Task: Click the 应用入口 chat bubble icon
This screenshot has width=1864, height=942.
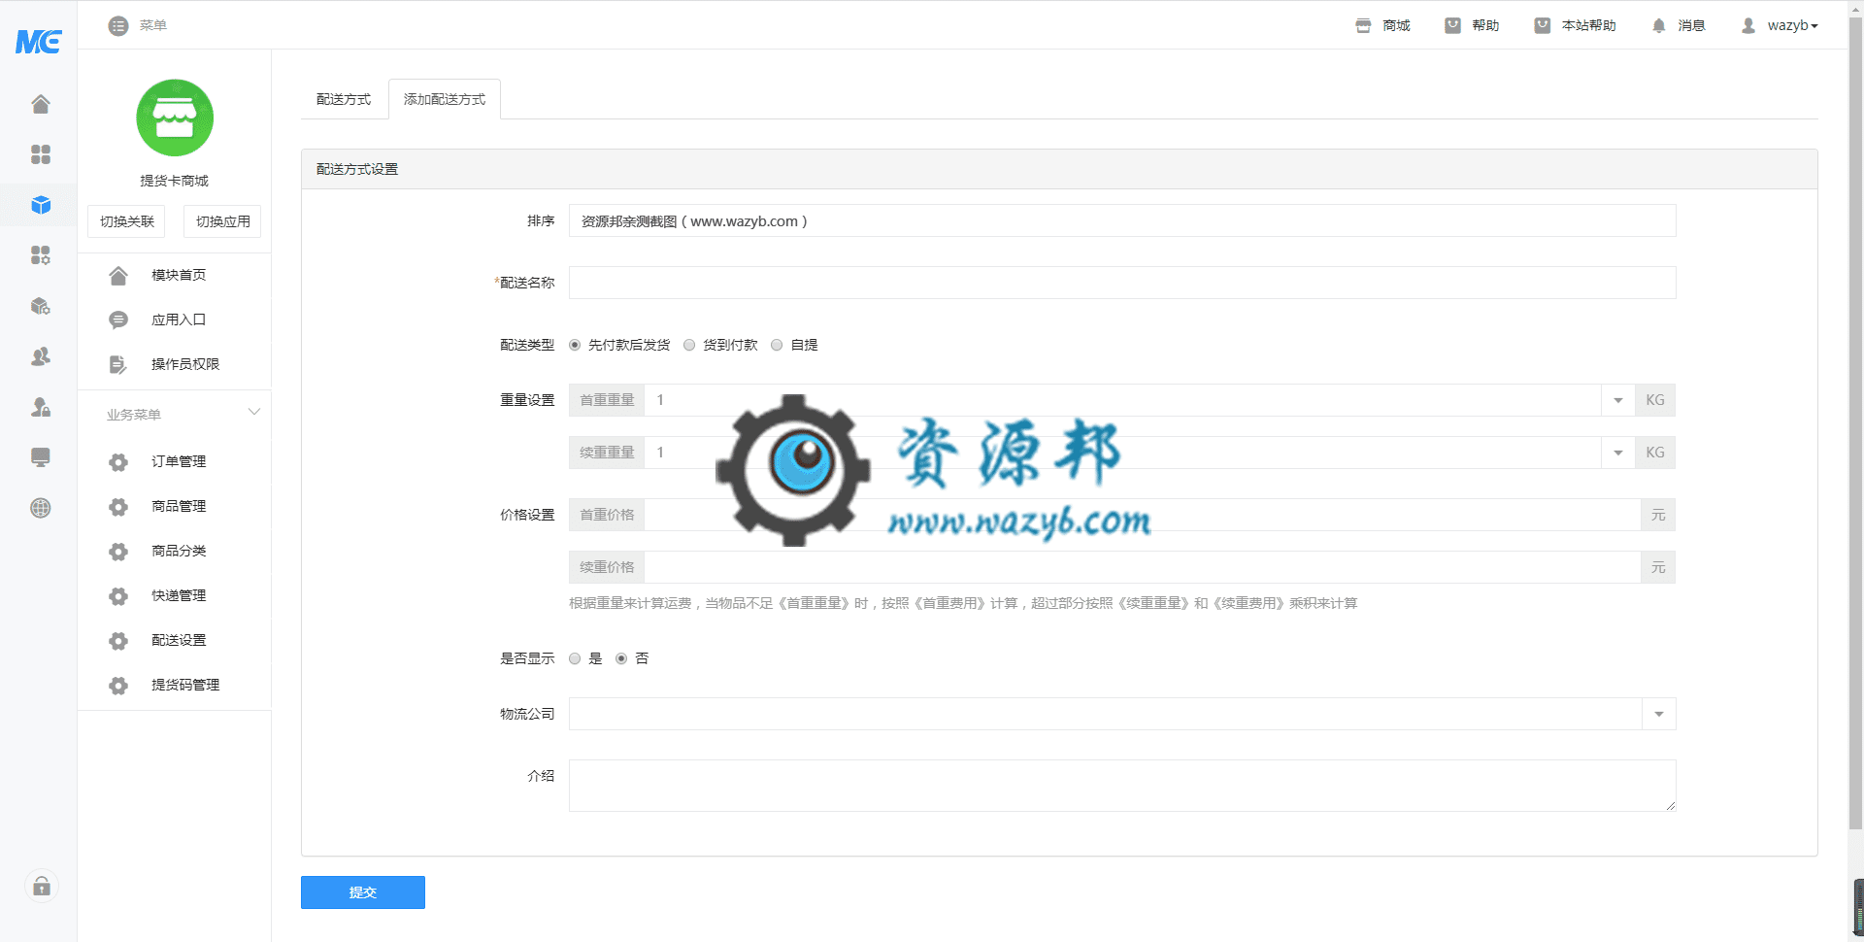Action: 118,320
